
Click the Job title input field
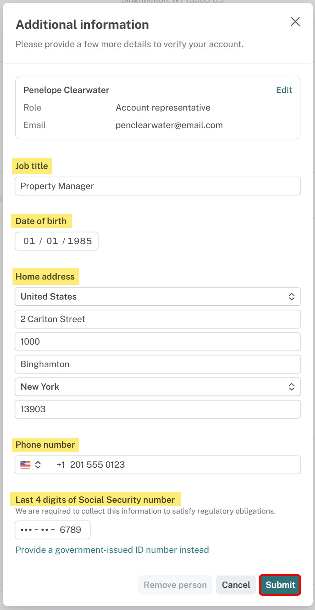click(x=158, y=186)
